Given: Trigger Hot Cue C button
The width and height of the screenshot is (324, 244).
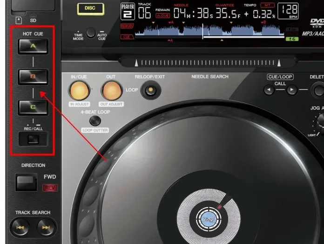Looking at the screenshot, I should click(x=33, y=107).
